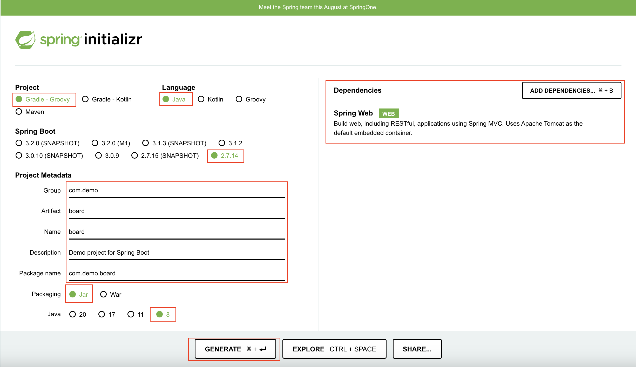Screen dimensions: 636x367
Task: Choose Gradle - Kotlin project type
Action: pos(85,99)
